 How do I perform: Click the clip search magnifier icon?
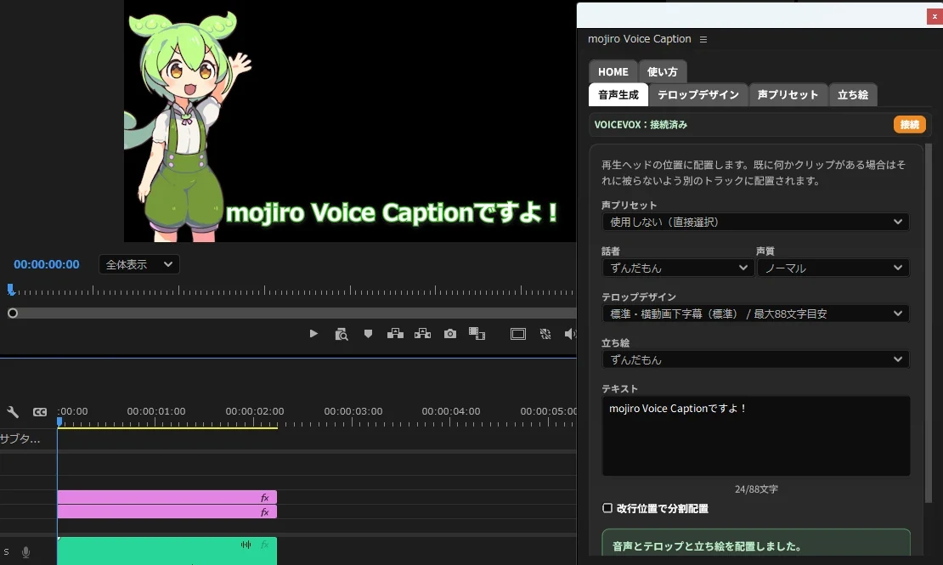coord(342,334)
